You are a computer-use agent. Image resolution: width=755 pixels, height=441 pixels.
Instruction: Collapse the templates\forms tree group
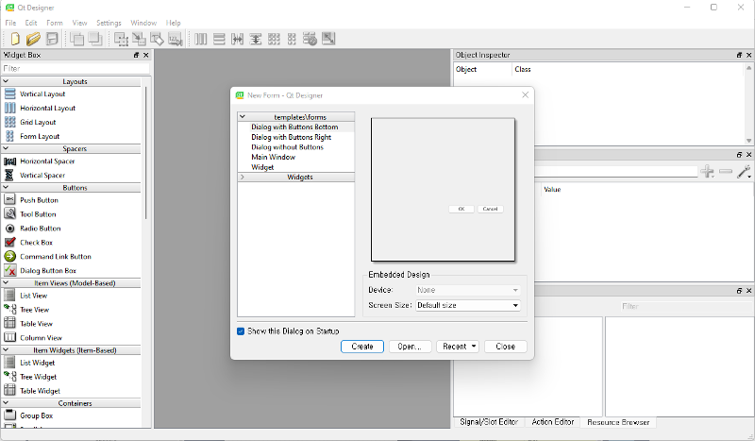tap(243, 117)
